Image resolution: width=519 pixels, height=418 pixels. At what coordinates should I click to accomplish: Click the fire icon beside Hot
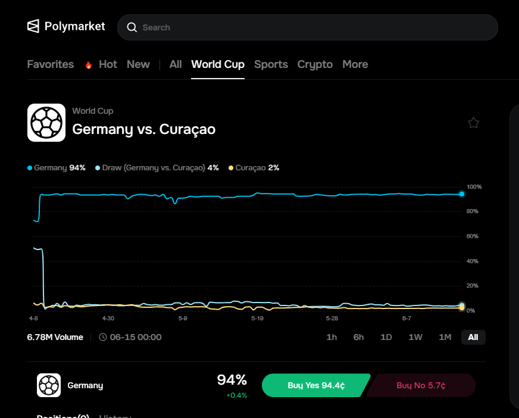[x=88, y=64]
